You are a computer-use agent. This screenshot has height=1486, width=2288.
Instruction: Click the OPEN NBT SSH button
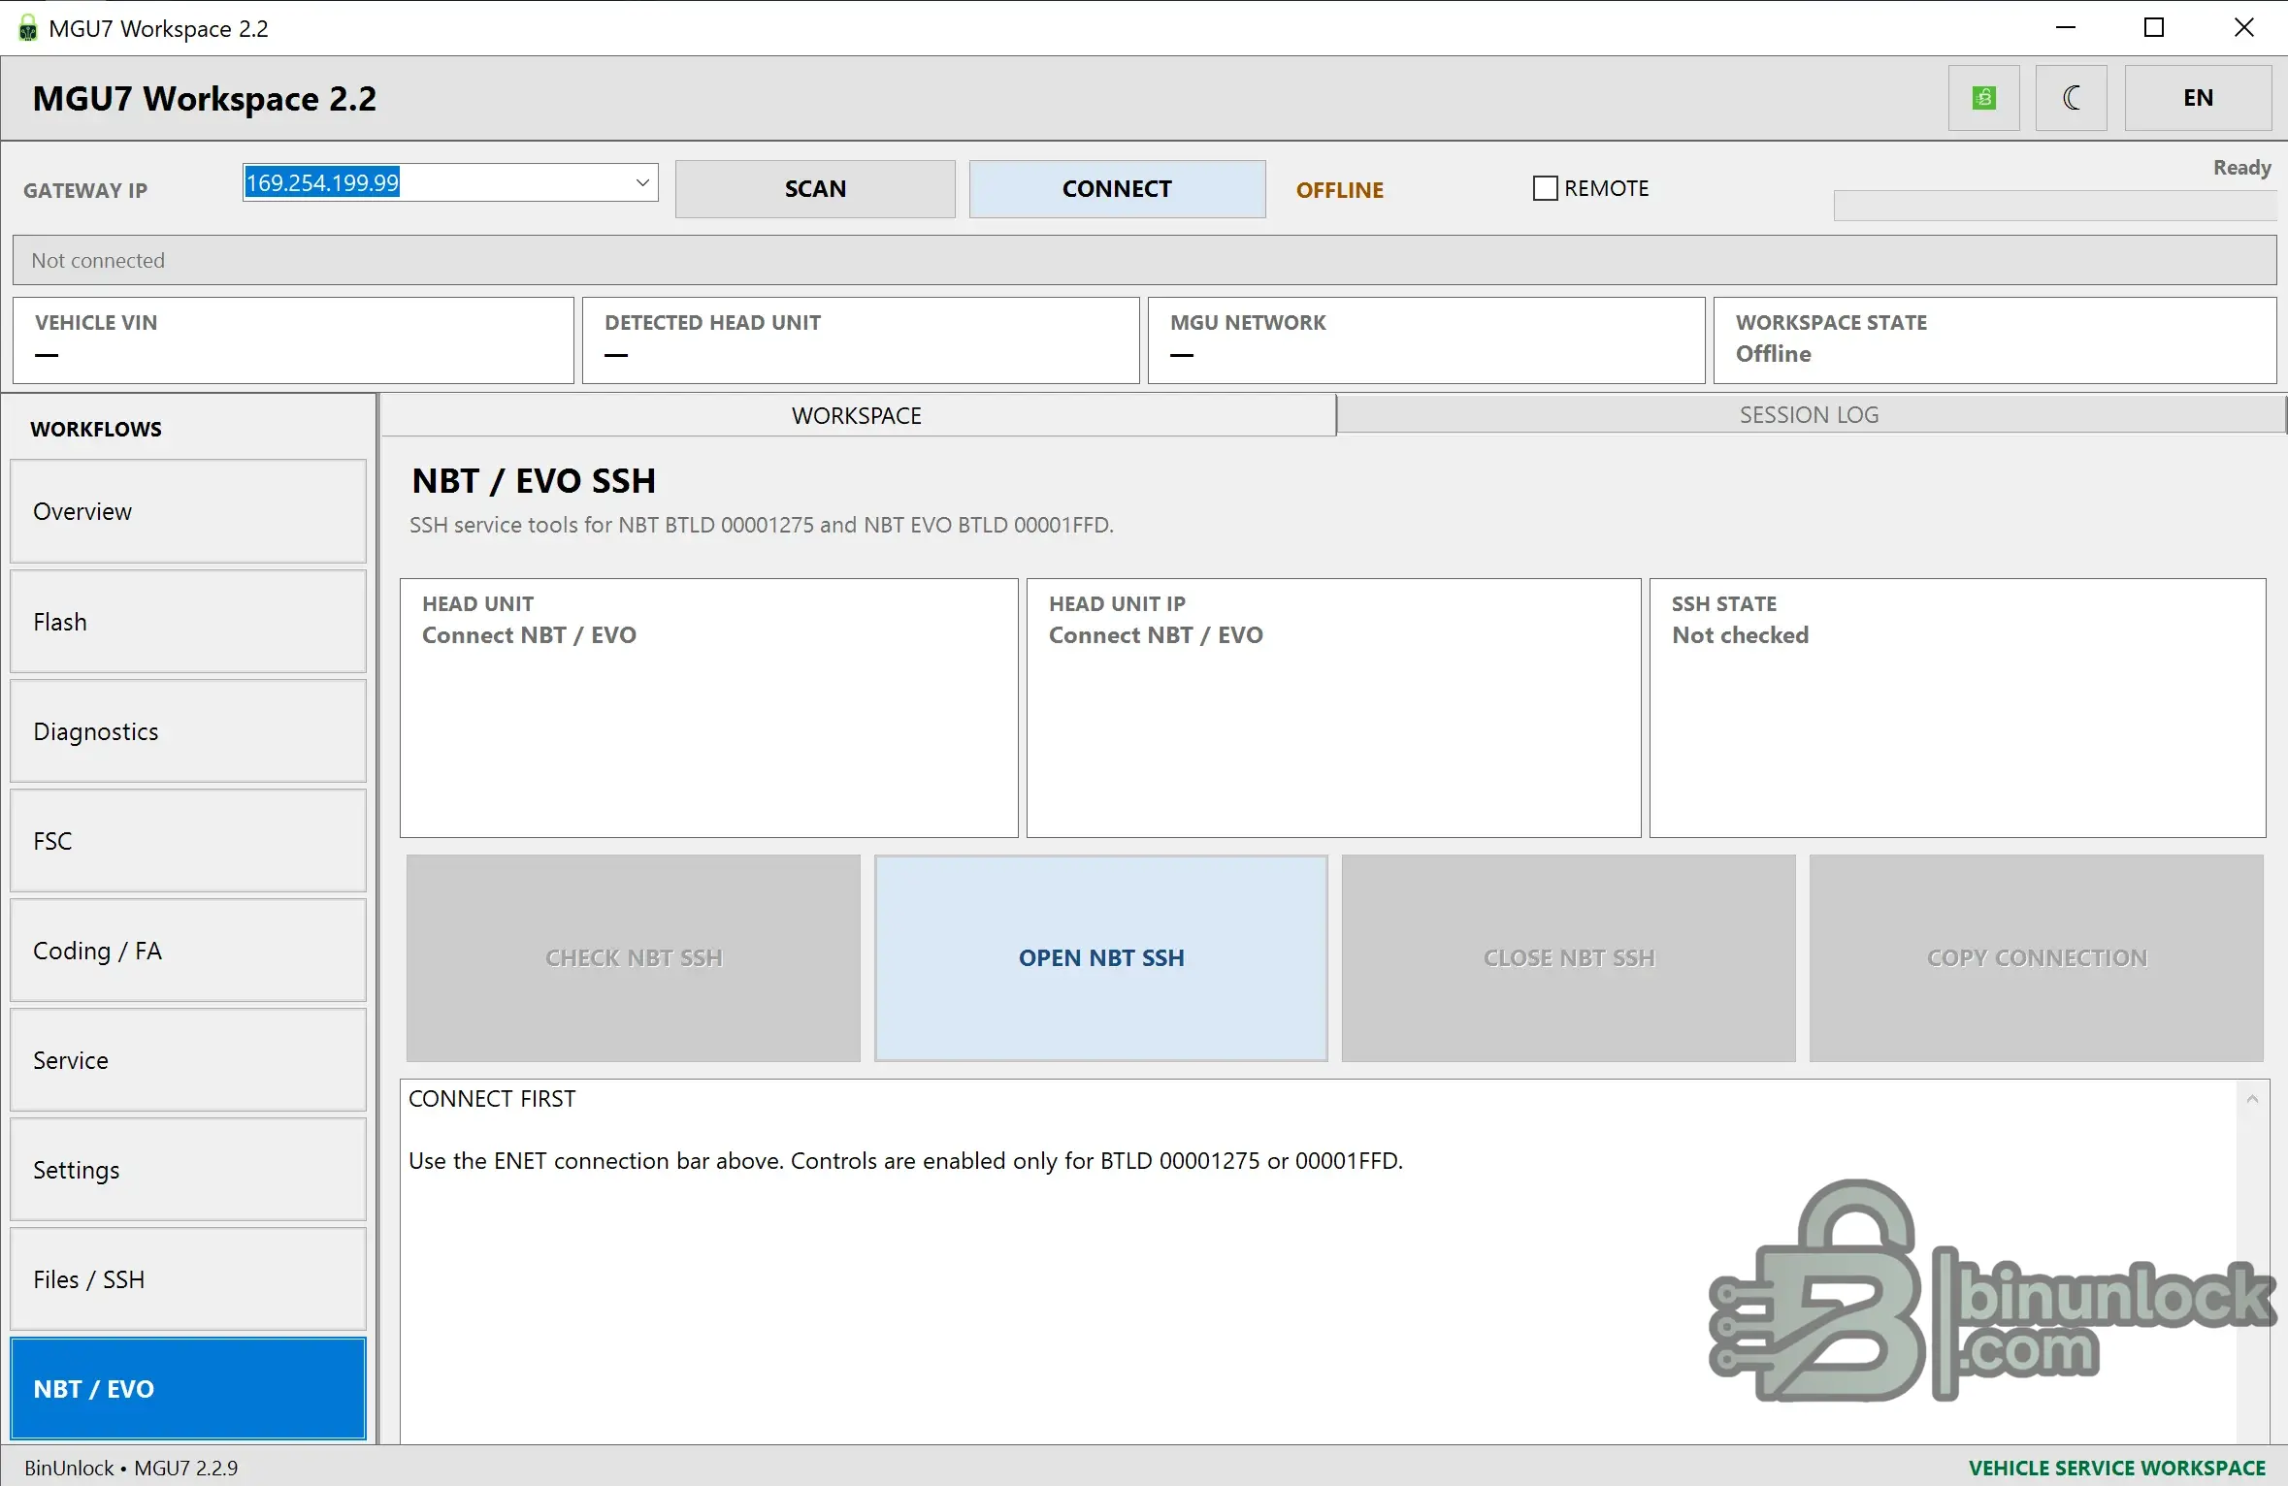1101,958
